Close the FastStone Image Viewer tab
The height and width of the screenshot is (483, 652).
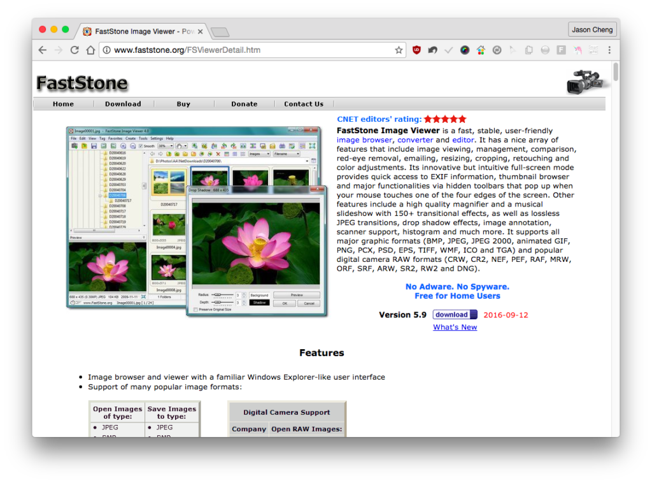click(x=200, y=32)
